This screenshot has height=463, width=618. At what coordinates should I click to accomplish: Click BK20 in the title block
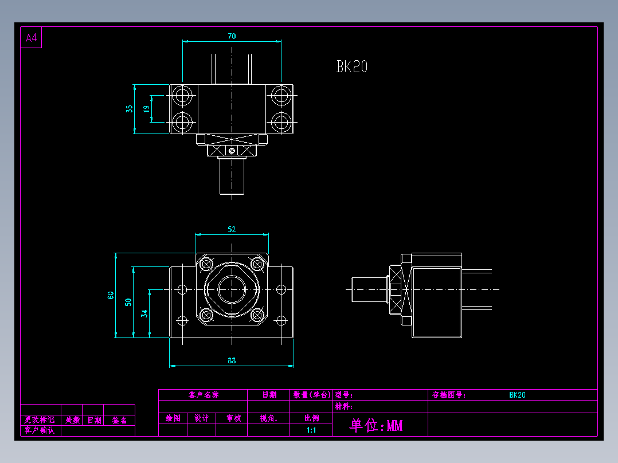[x=517, y=395]
